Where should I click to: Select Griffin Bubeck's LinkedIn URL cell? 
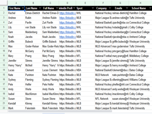click(x=67, y=42)
